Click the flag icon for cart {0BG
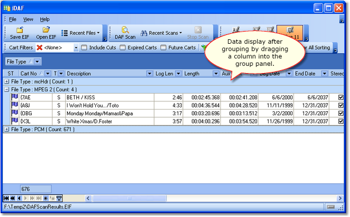 (15, 113)
